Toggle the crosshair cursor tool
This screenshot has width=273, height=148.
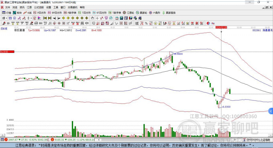coord(97,18)
